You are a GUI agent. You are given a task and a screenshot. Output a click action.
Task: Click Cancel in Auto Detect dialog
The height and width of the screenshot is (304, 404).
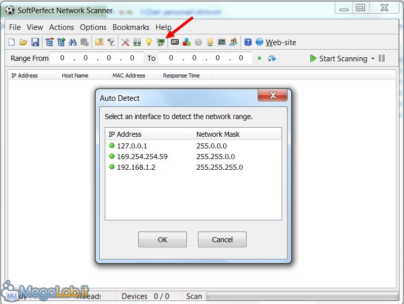tap(222, 240)
